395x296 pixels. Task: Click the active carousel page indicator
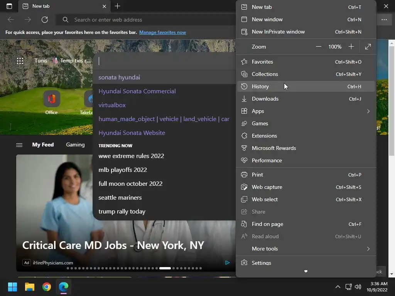pos(165,268)
